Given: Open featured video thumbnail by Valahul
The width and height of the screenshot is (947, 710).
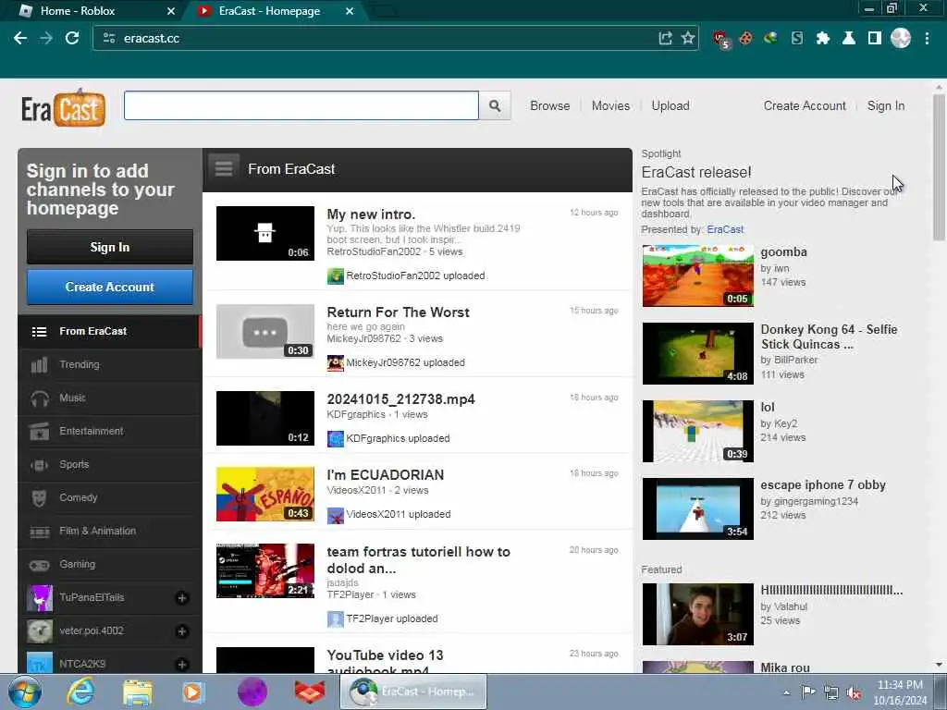Looking at the screenshot, I should click(x=697, y=614).
